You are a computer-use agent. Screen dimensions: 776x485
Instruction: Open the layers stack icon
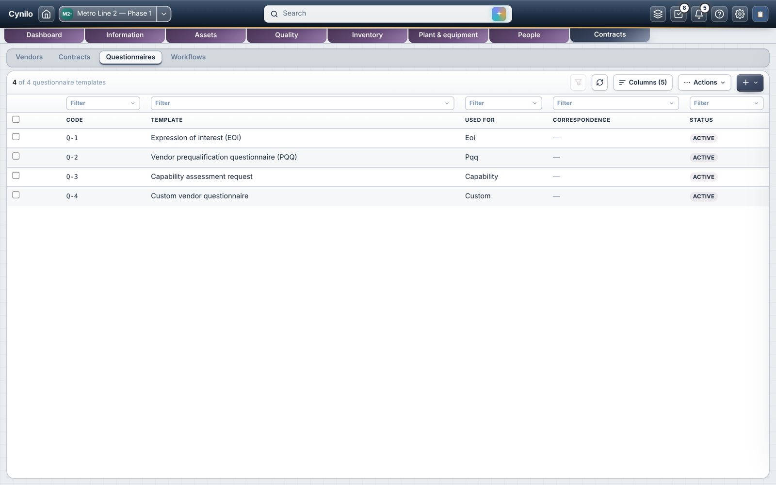658,14
